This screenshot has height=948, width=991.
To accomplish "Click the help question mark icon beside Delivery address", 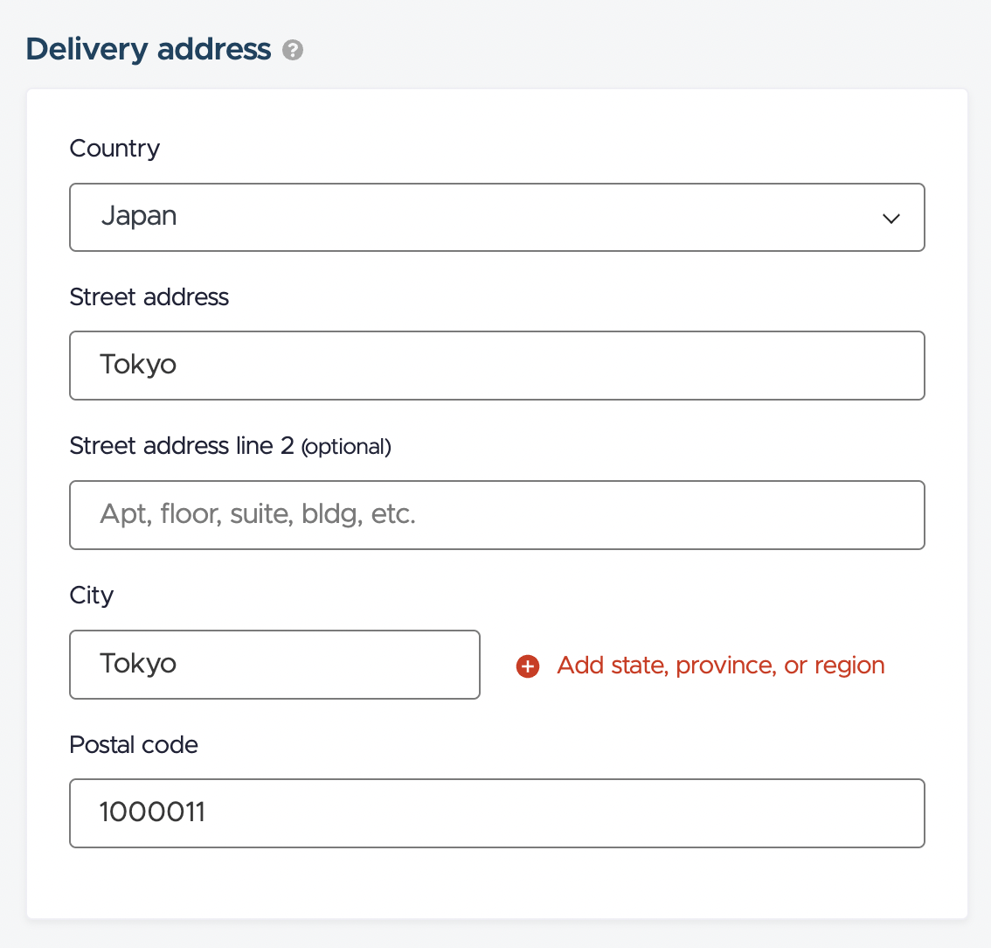I will pyautogui.click(x=293, y=50).
